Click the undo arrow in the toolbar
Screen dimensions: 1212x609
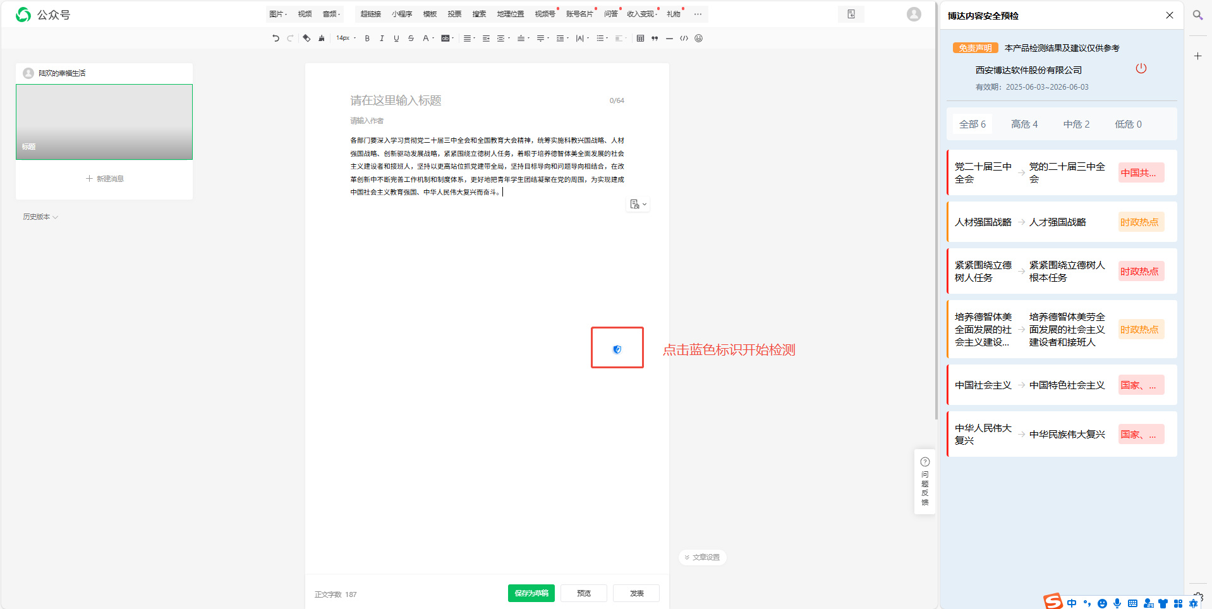tap(276, 39)
